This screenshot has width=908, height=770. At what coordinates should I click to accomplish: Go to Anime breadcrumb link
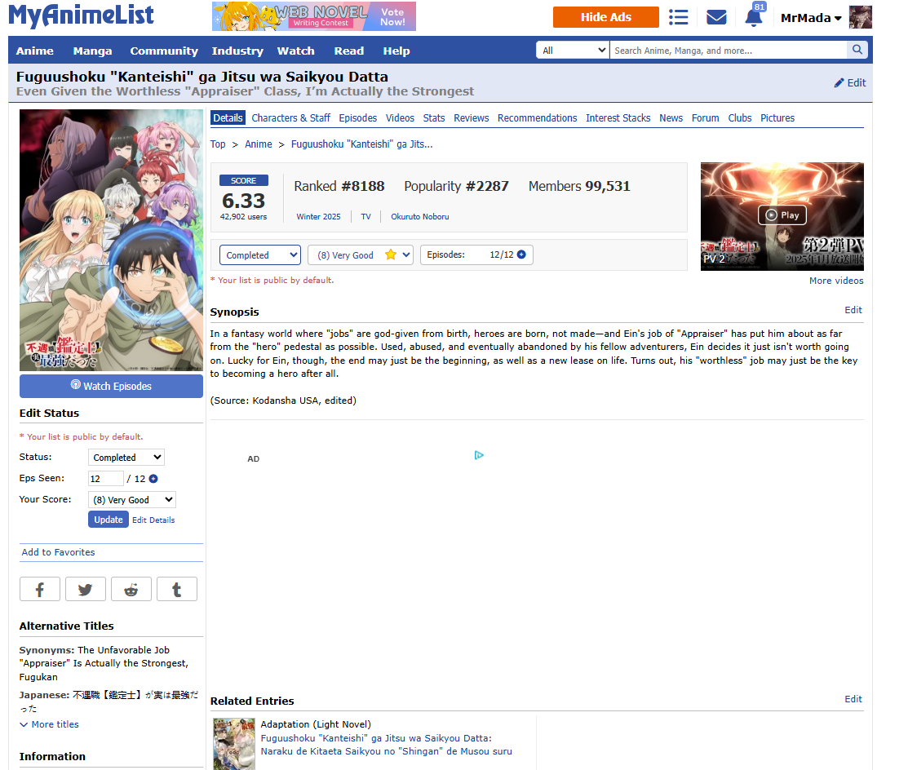click(259, 144)
